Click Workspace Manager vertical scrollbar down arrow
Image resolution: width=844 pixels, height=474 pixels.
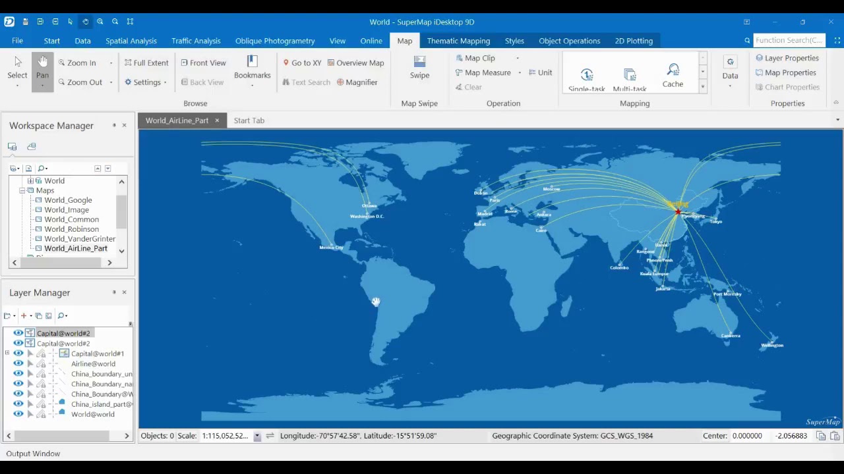coord(121,251)
